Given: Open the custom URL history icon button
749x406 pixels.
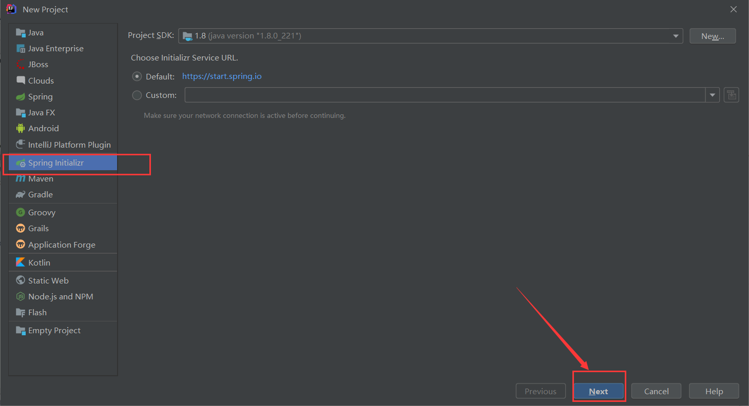Looking at the screenshot, I should tap(732, 95).
